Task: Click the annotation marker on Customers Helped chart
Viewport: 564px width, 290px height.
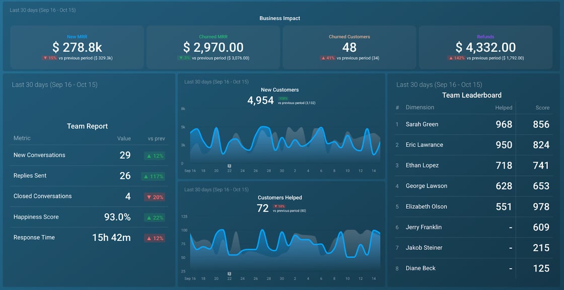Action: 229,274
